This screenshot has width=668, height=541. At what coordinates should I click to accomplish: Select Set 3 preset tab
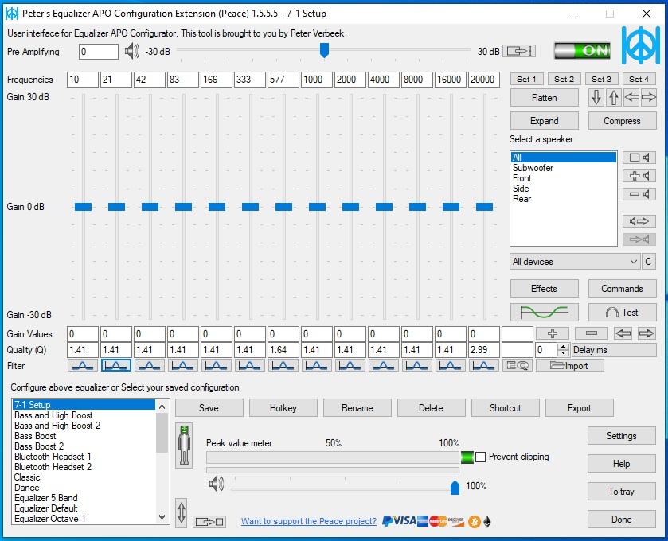tap(602, 79)
